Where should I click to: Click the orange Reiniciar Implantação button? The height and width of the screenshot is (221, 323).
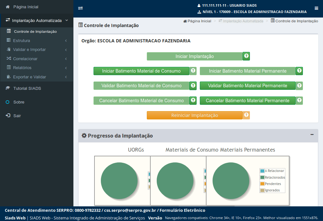[x=194, y=115]
